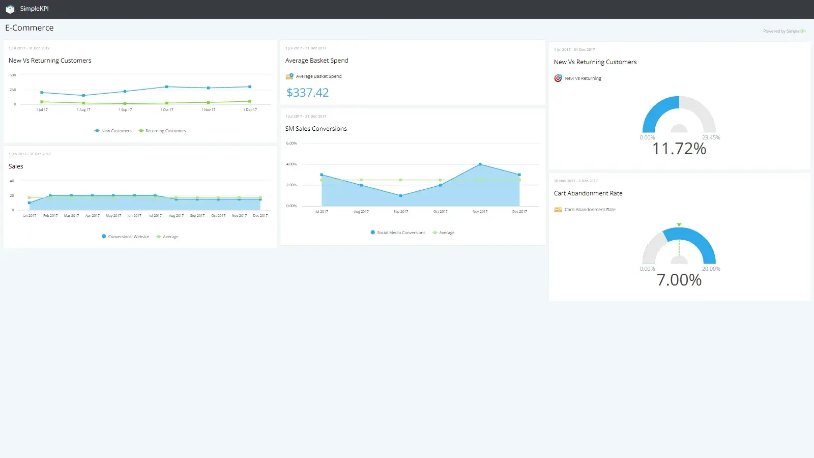Click the Sales chart title
Screen dimensions: 814x458
point(16,166)
